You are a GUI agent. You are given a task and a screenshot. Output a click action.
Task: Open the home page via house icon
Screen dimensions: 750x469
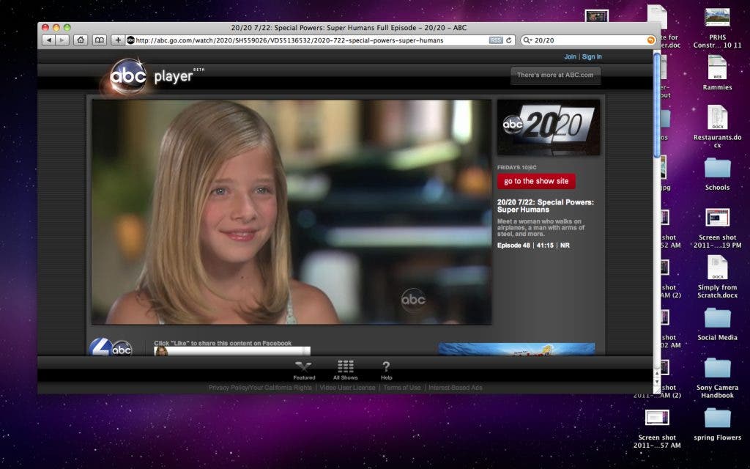[81, 40]
